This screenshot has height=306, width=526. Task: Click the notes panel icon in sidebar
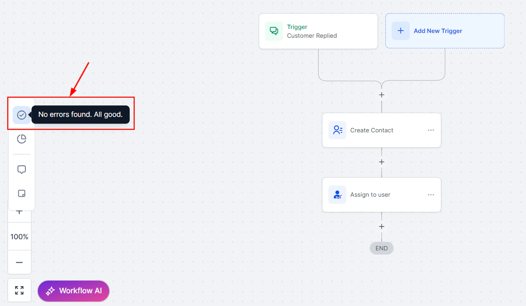(21, 193)
